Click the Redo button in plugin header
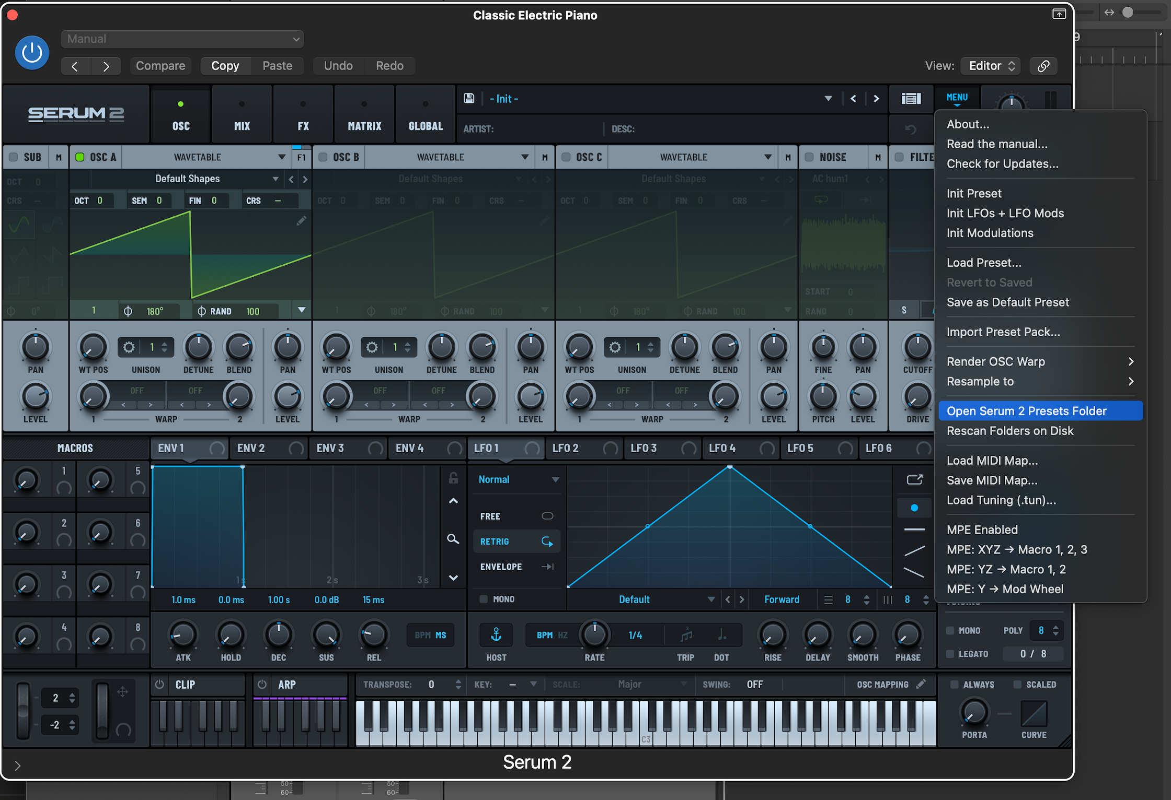This screenshot has width=1171, height=800. (389, 66)
